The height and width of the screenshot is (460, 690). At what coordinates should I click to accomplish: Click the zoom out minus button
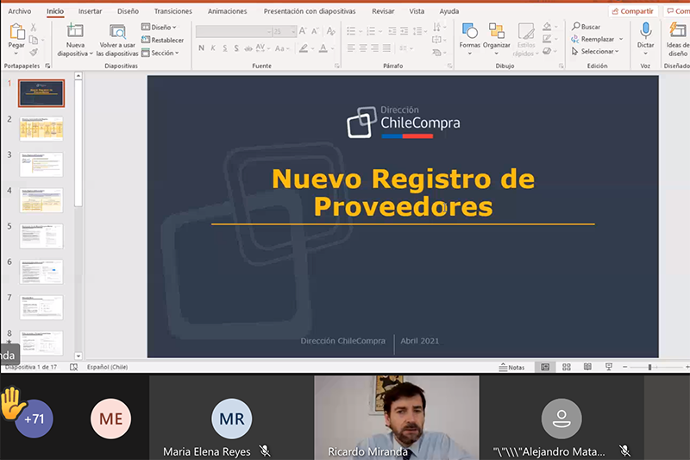coord(624,367)
